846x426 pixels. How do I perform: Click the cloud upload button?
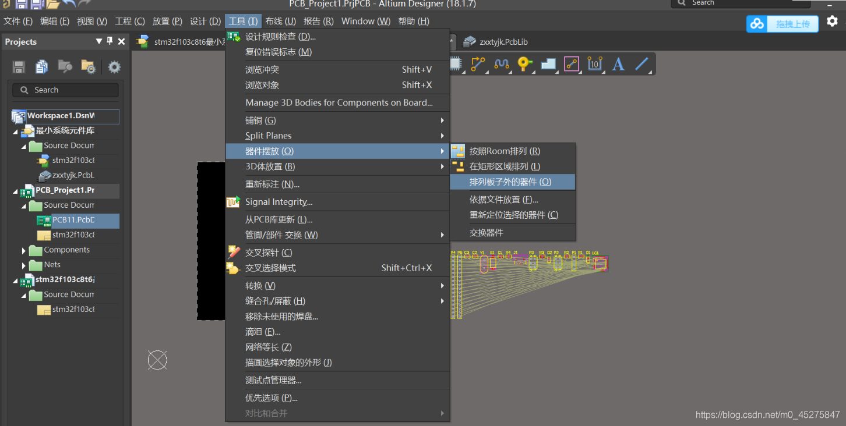click(782, 24)
